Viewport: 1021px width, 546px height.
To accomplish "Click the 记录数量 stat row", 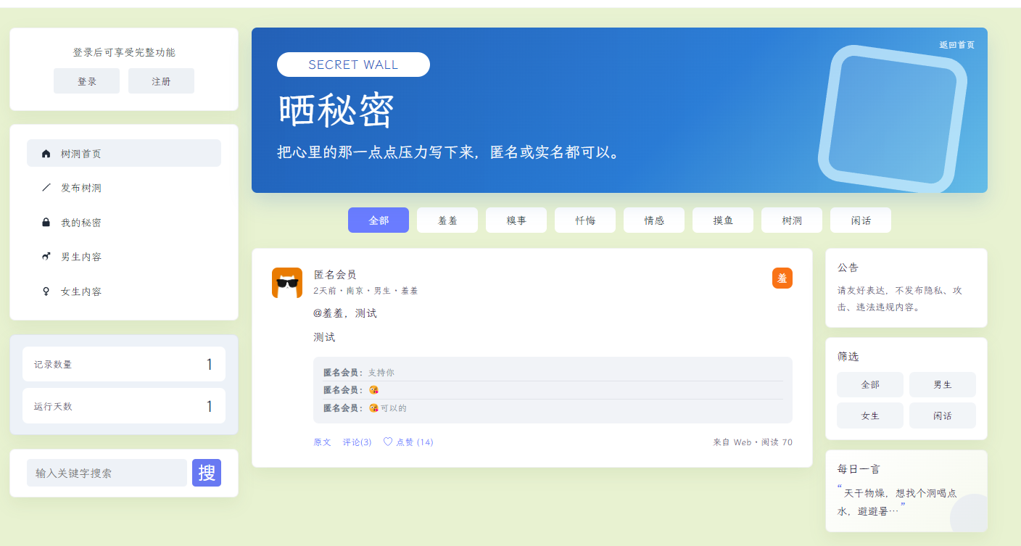I will pyautogui.click(x=124, y=364).
